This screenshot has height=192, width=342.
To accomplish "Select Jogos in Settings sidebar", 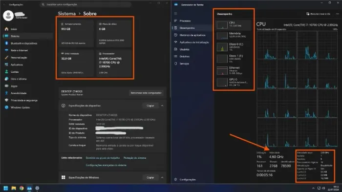I will pos(14,86).
